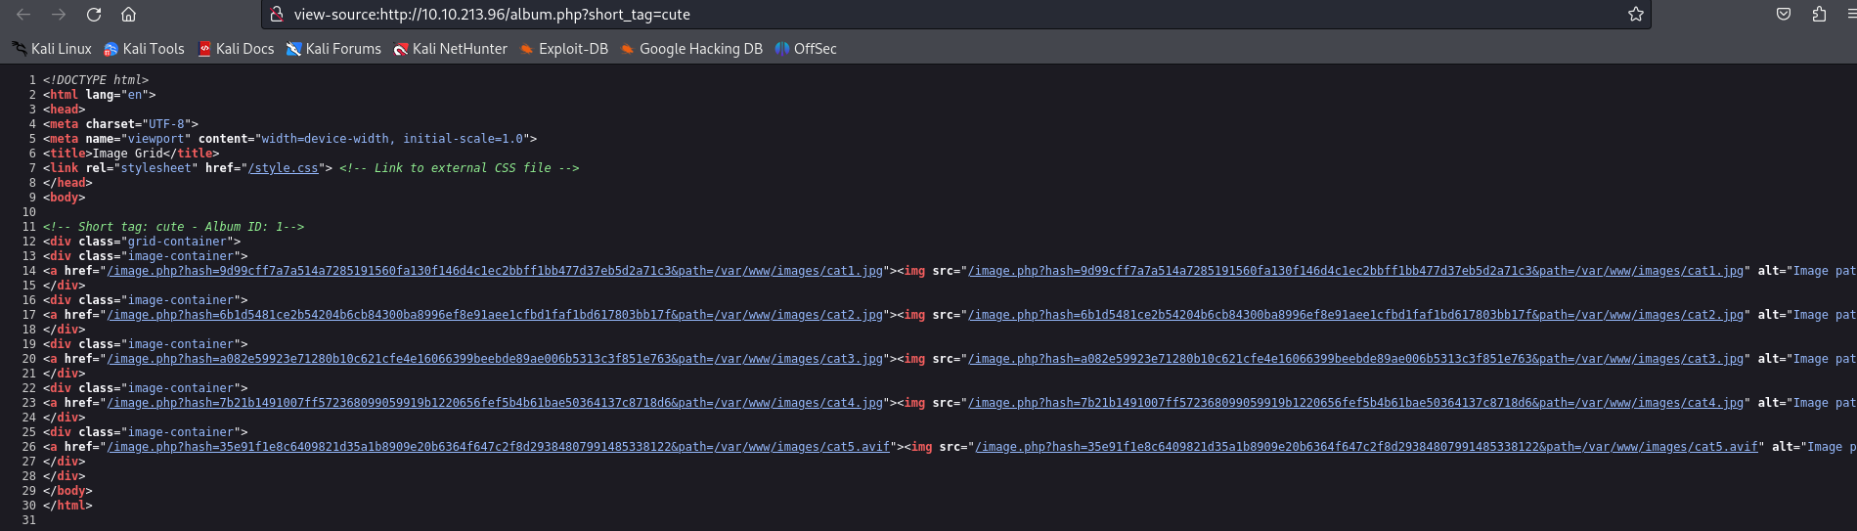Screen dimensions: 1857x531
Task: Go to the browser home page
Action: click(128, 15)
